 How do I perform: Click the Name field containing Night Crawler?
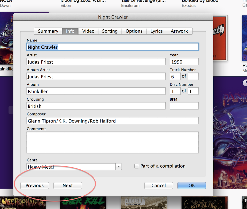tap(112, 47)
